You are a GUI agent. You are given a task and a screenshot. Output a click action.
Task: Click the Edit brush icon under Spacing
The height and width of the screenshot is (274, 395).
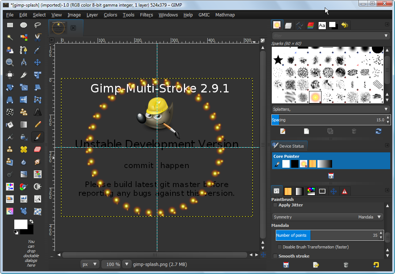tap(283, 131)
